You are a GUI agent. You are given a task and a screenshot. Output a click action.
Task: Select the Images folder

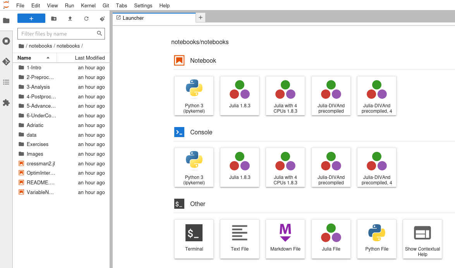pyautogui.click(x=61, y=154)
